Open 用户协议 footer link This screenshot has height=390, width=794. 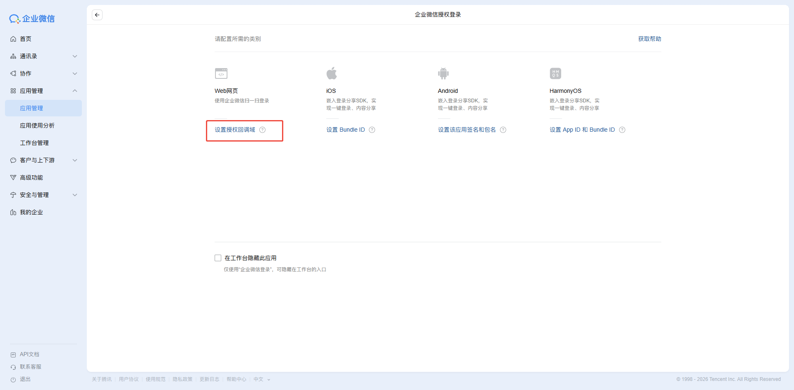click(129, 379)
